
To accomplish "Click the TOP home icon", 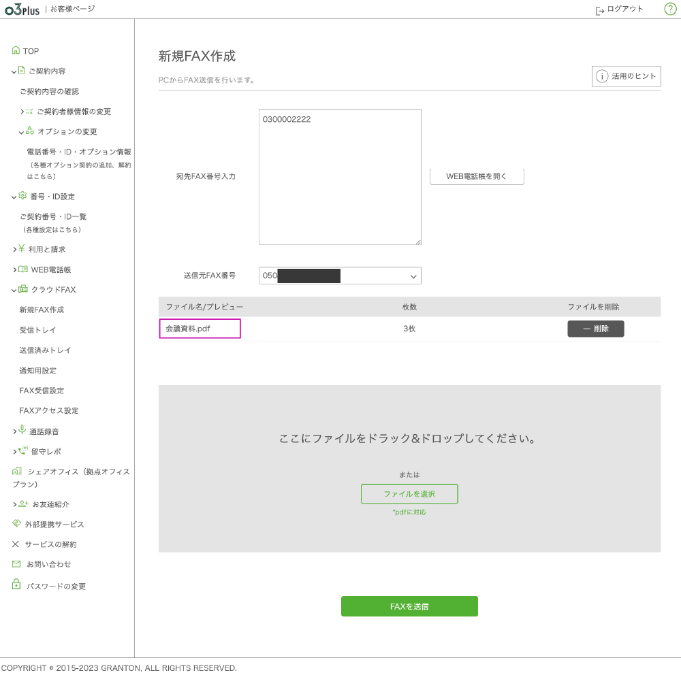I will pos(16,50).
